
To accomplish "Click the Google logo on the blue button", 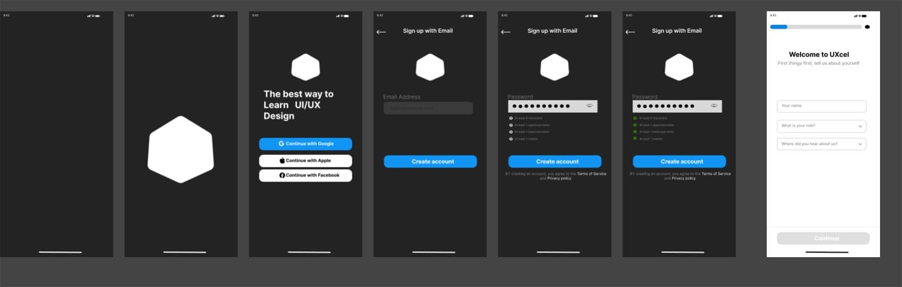I will coord(281,144).
